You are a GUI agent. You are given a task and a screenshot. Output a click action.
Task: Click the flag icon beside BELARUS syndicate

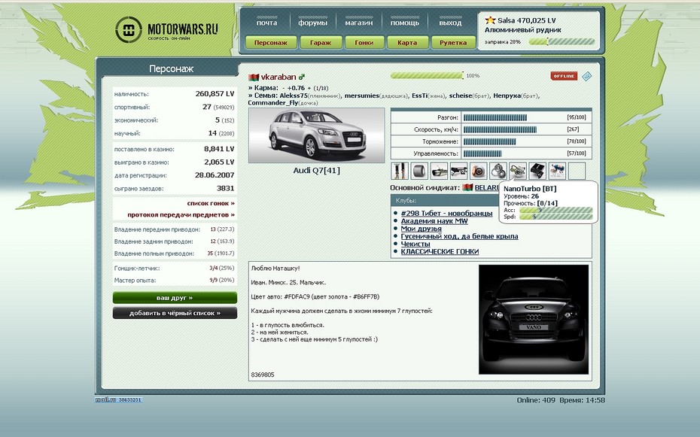pyautogui.click(x=467, y=188)
